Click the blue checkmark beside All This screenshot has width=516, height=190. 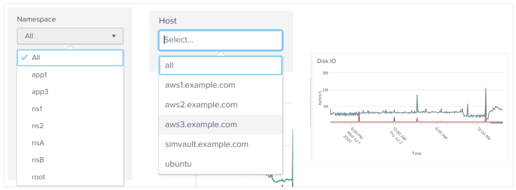pyautogui.click(x=24, y=57)
